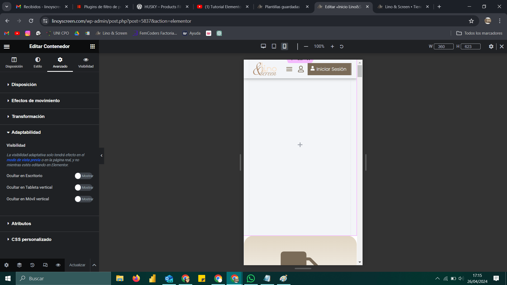Open FemCoders Factoria bookmark

point(155,33)
